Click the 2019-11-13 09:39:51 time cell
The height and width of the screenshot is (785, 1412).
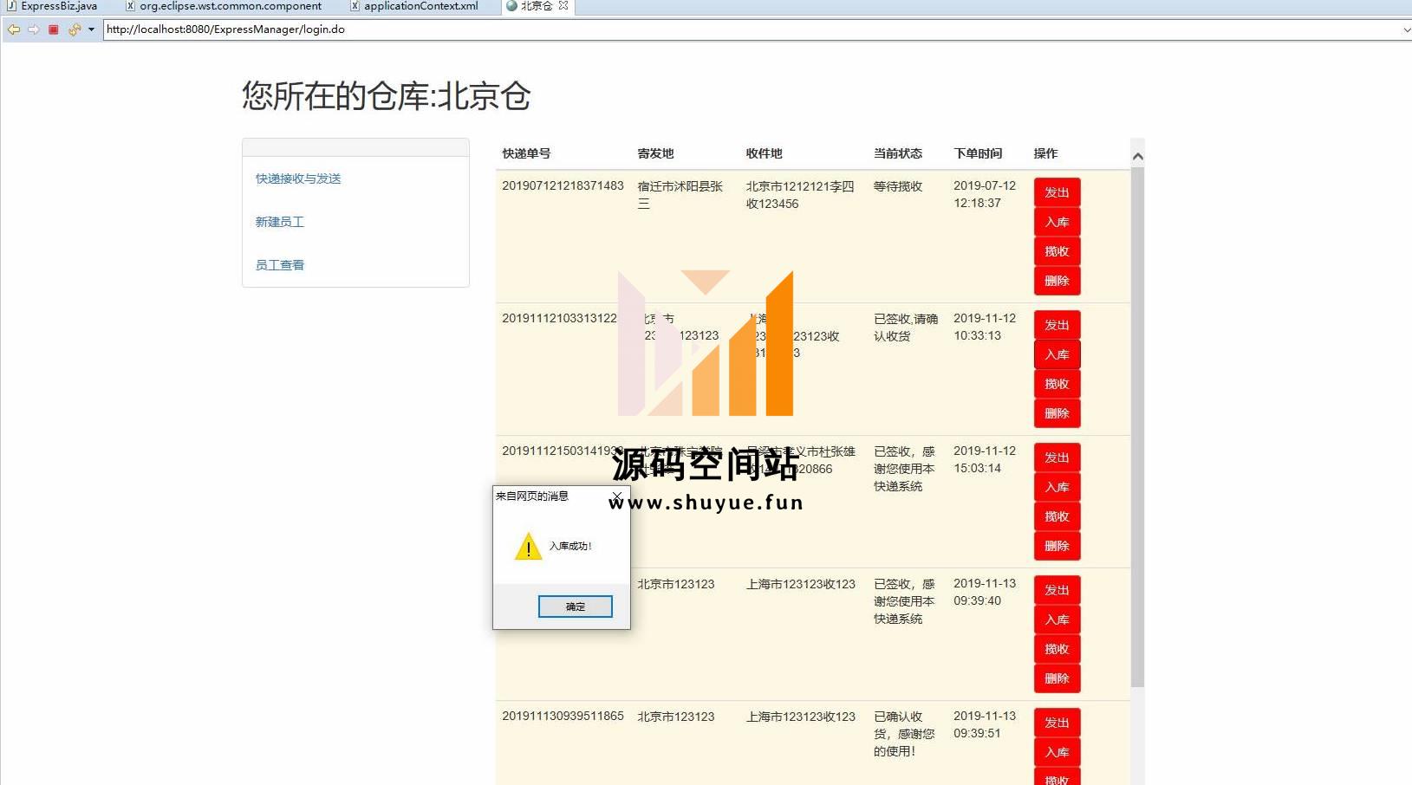(985, 724)
